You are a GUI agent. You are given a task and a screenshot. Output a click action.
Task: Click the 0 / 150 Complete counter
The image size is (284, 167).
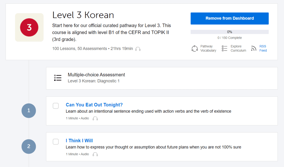tap(229, 38)
